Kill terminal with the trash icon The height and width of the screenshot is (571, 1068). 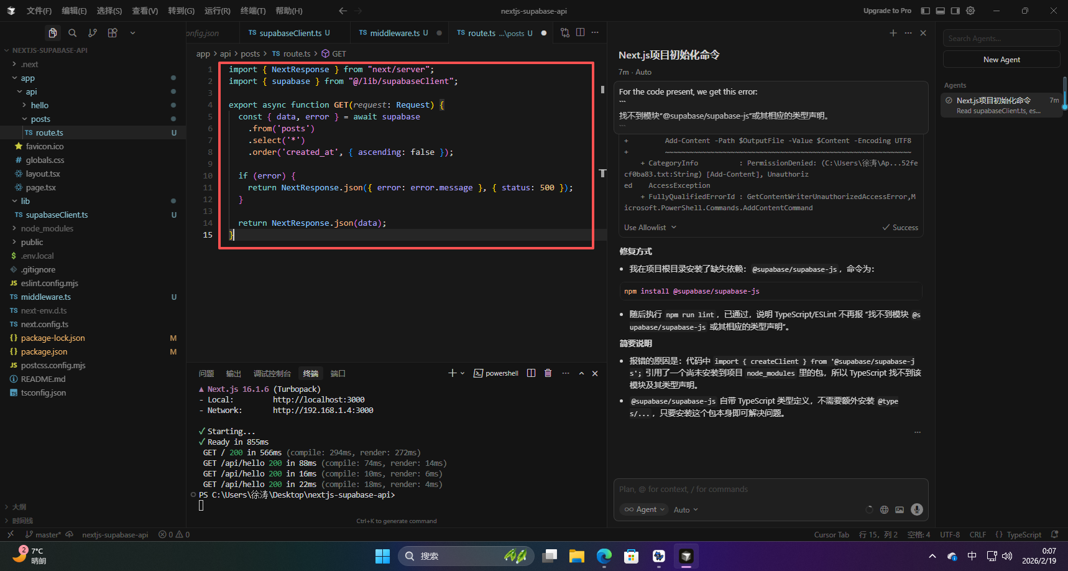click(x=548, y=373)
